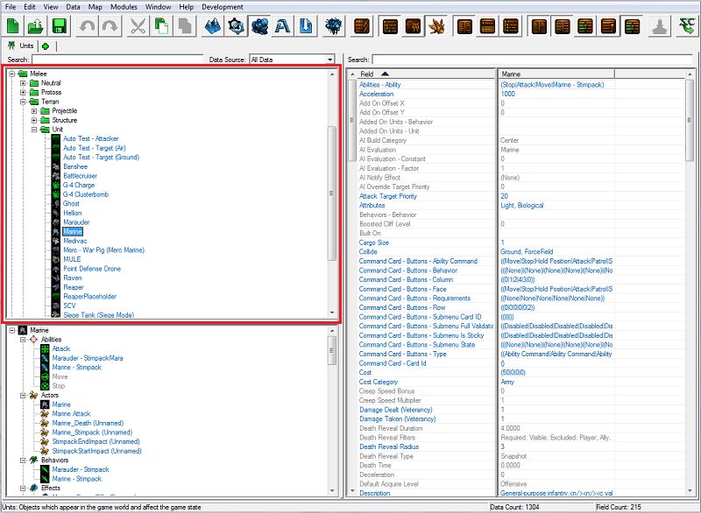Collapse the Terran folder
The image size is (701, 513).
23,102
